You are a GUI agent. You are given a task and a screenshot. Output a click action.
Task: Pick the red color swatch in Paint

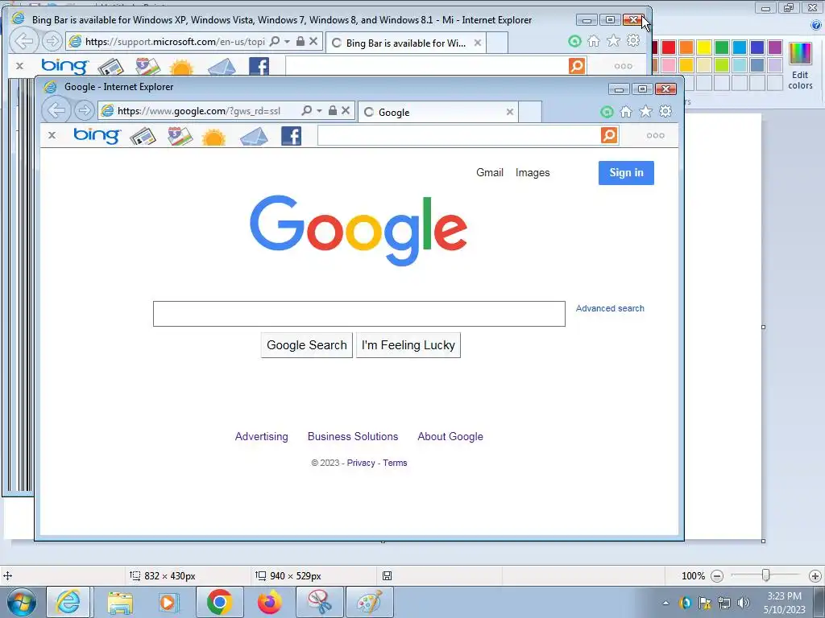669,47
